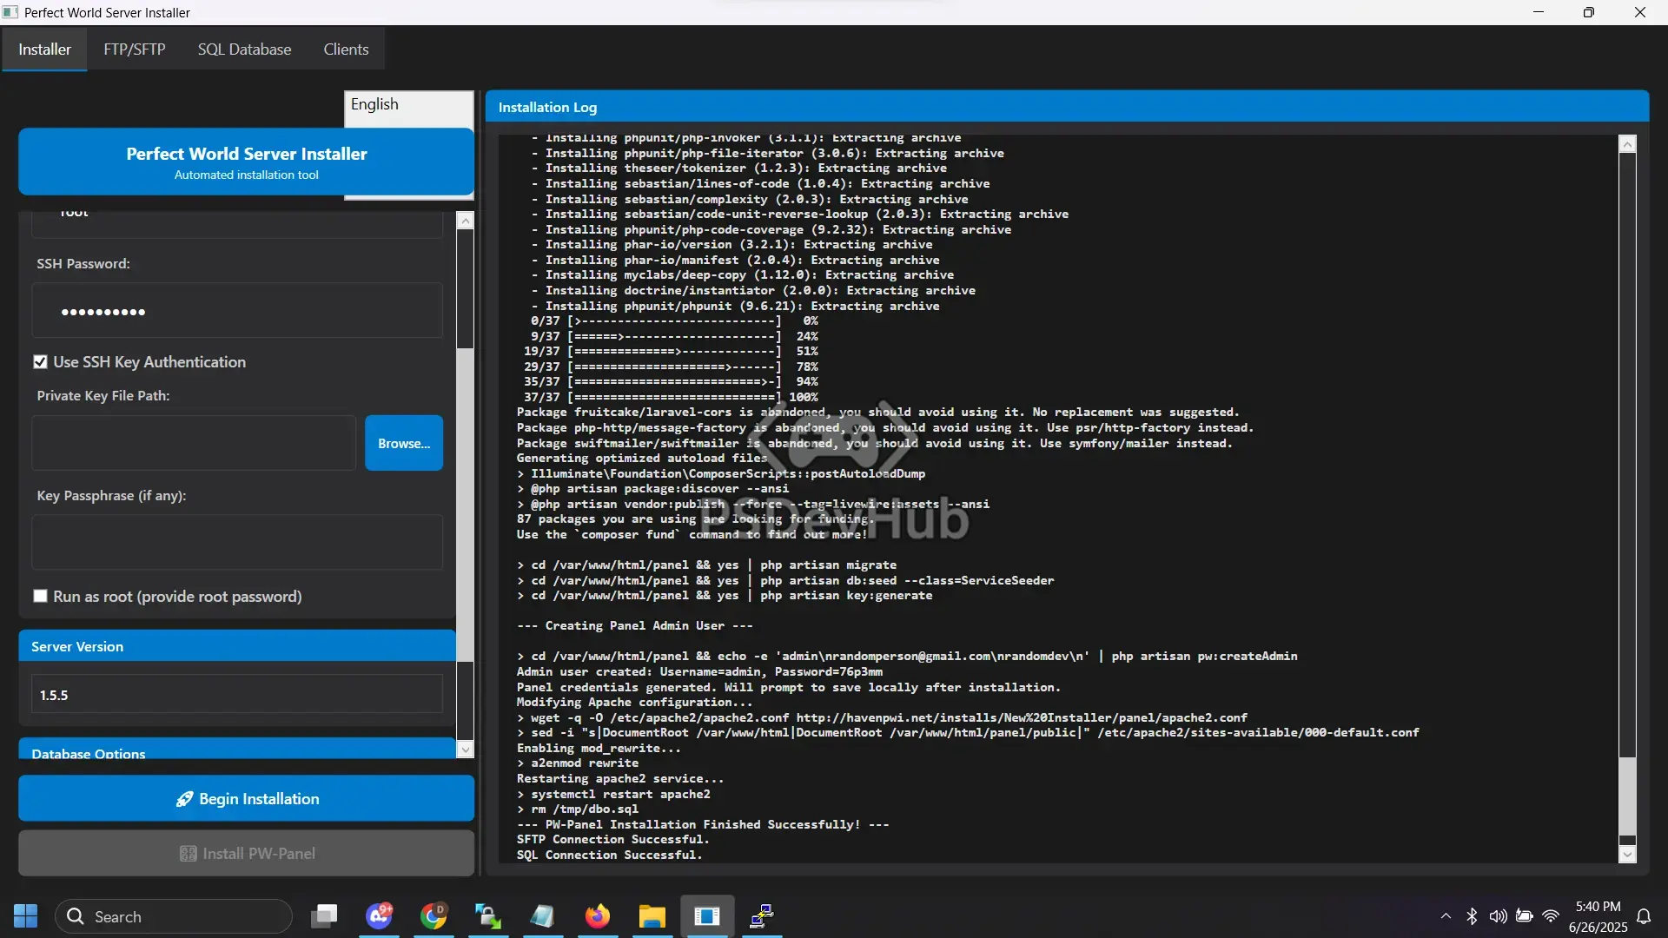Open the notification bell

coord(1644,916)
